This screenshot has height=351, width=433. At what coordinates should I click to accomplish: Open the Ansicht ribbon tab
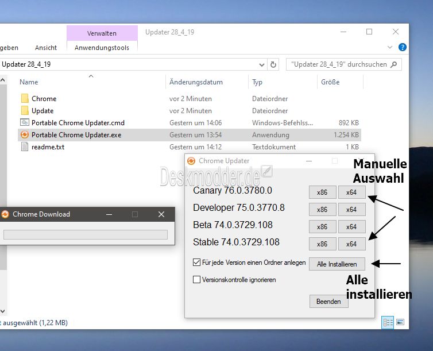click(46, 48)
